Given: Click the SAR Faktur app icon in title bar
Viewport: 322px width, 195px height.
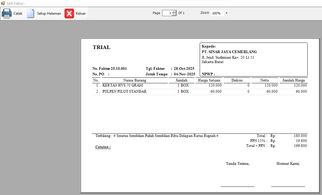Looking at the screenshot, I should 3,3.
